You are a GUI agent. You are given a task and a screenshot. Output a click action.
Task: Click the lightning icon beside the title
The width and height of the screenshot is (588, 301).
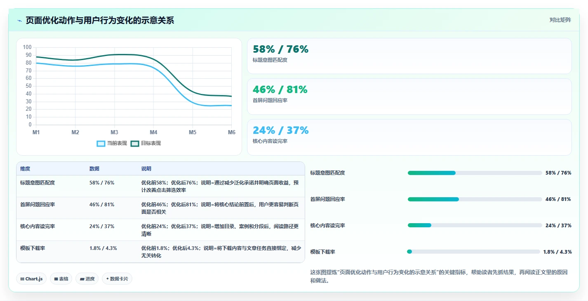(20, 21)
